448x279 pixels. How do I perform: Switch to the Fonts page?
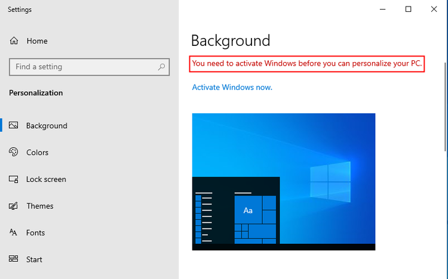(x=35, y=233)
